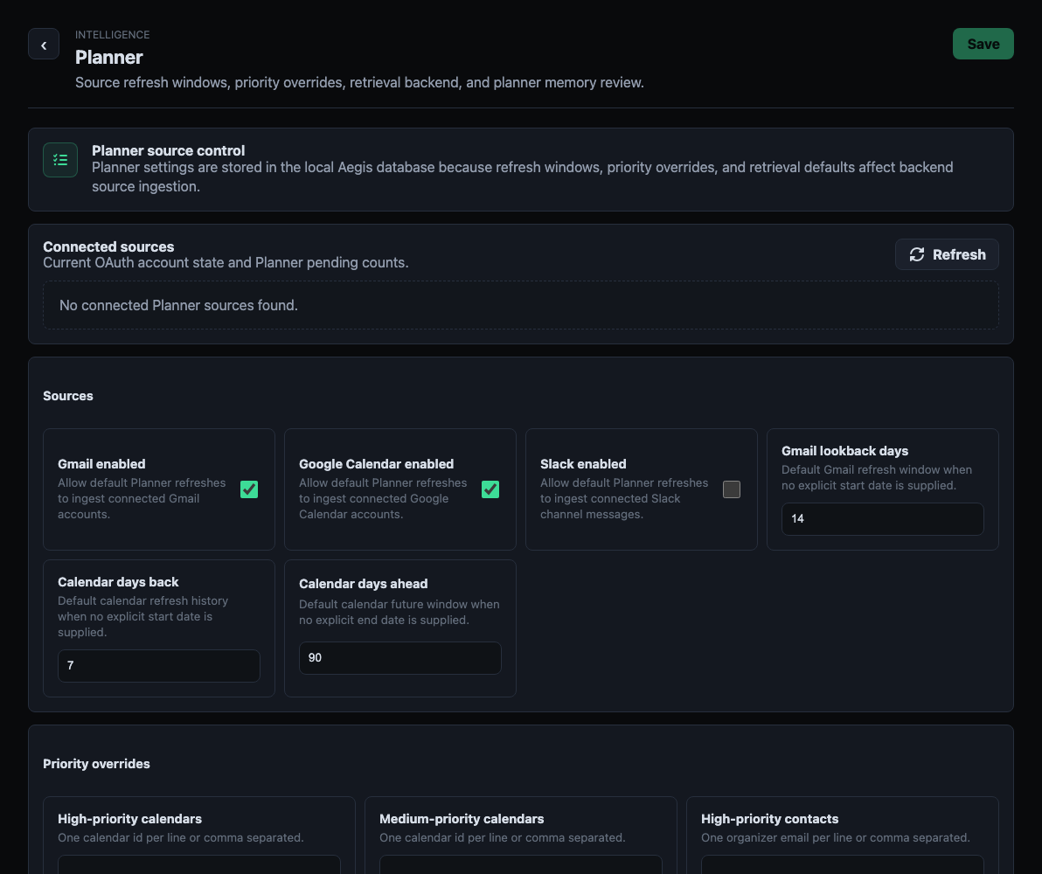Go back using the chevron button
The image size is (1042, 874).
coord(44,44)
